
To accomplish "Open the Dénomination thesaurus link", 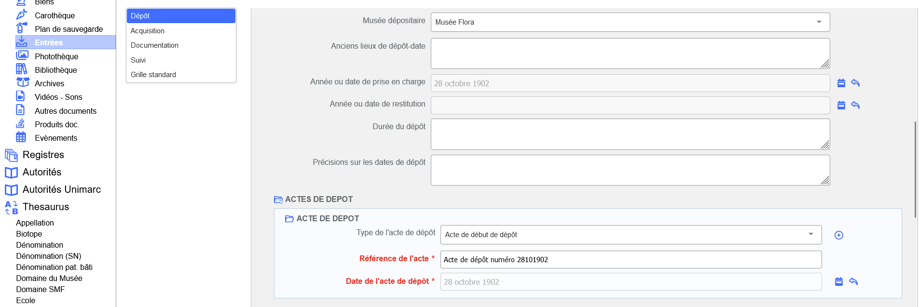I will 40,245.
